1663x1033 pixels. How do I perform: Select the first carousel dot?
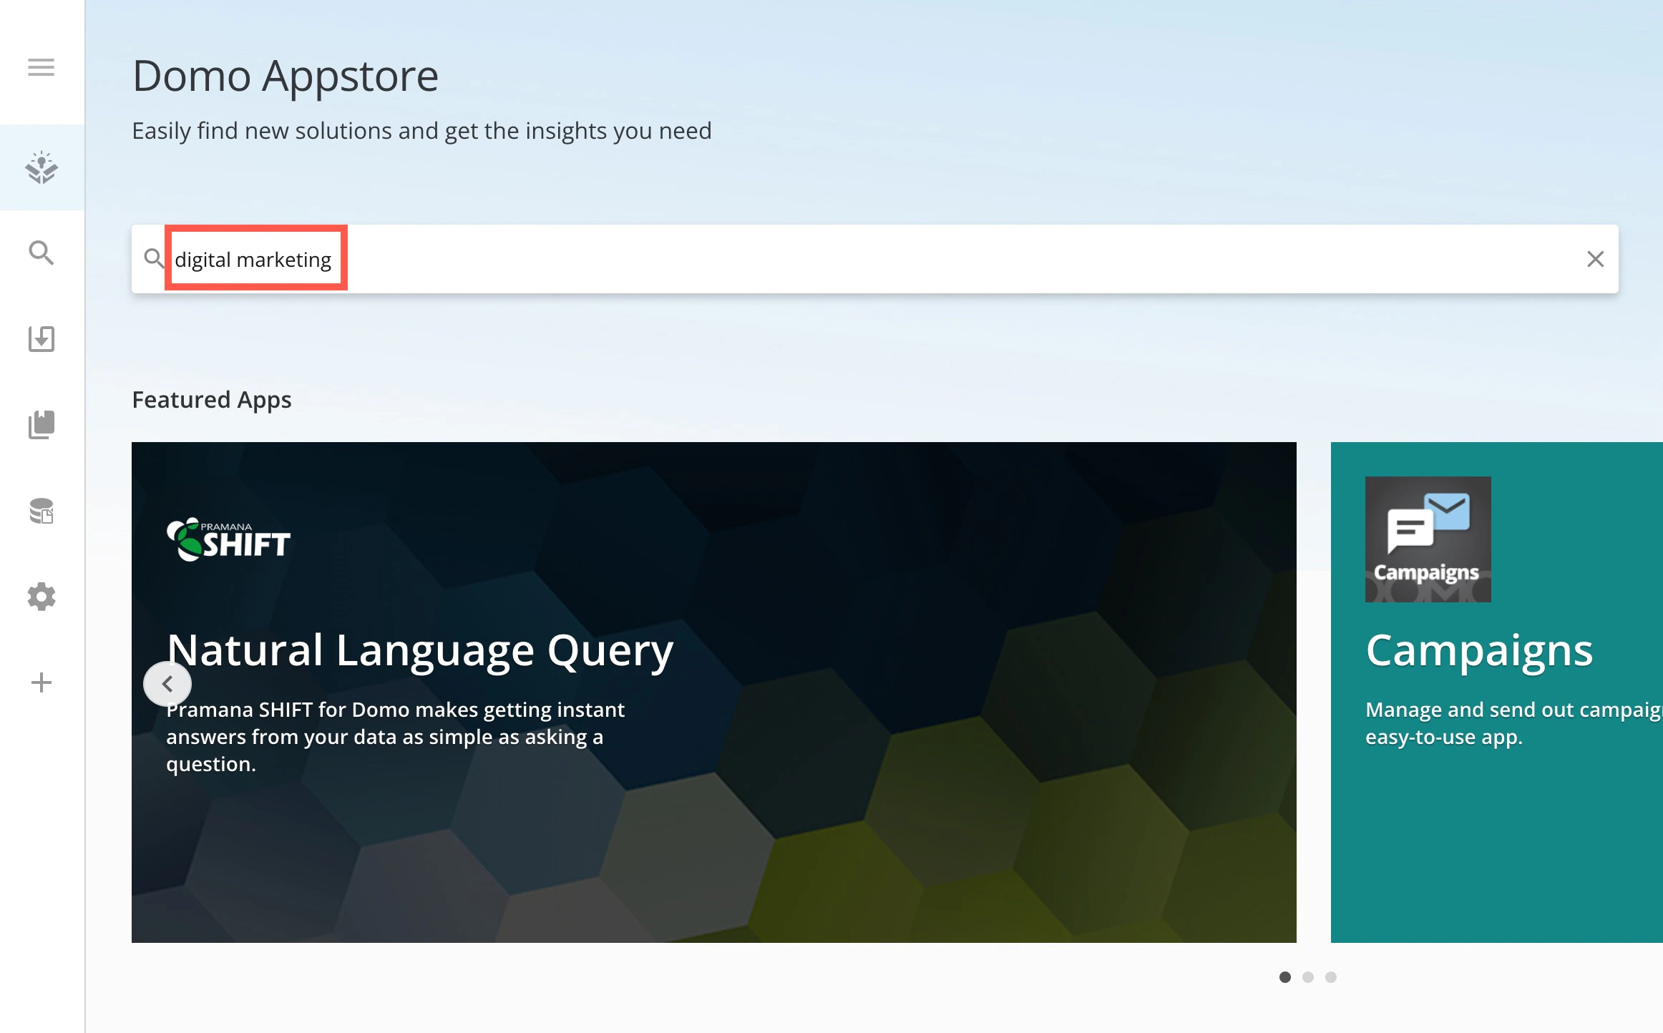tap(1285, 977)
